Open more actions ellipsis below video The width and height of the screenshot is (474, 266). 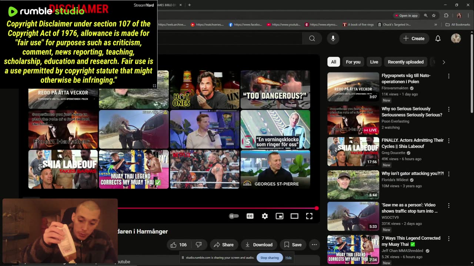[314, 245]
